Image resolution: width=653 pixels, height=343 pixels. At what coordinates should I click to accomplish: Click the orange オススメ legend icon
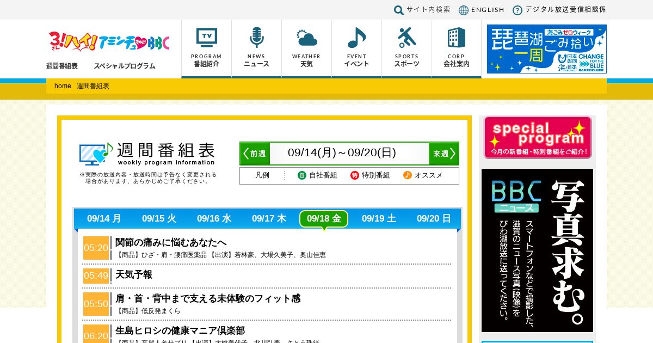408,175
